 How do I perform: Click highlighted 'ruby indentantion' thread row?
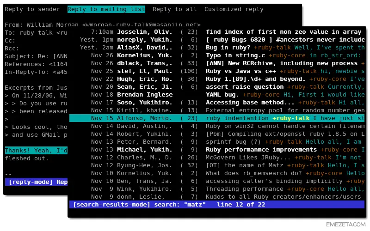[217, 118]
